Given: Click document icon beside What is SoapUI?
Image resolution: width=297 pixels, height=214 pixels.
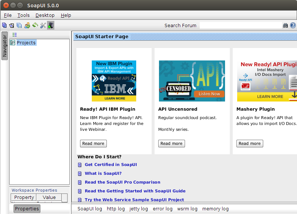Looking at the screenshot, I should [x=80, y=173].
